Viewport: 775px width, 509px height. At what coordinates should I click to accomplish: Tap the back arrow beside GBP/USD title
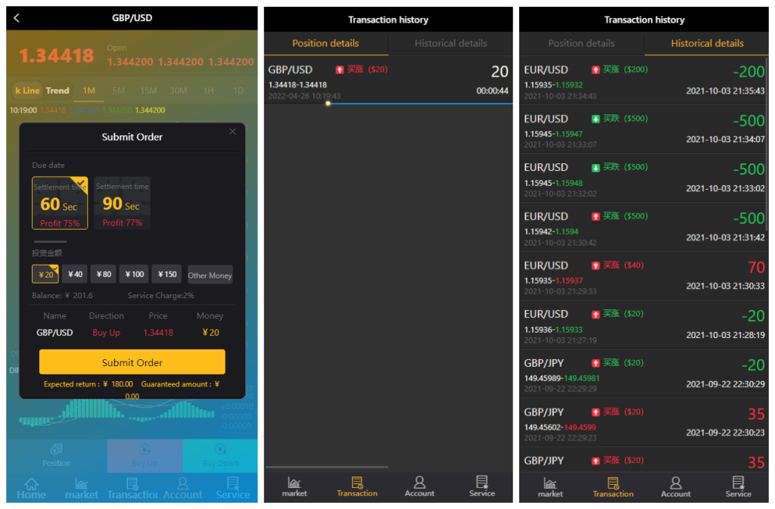tap(17, 18)
